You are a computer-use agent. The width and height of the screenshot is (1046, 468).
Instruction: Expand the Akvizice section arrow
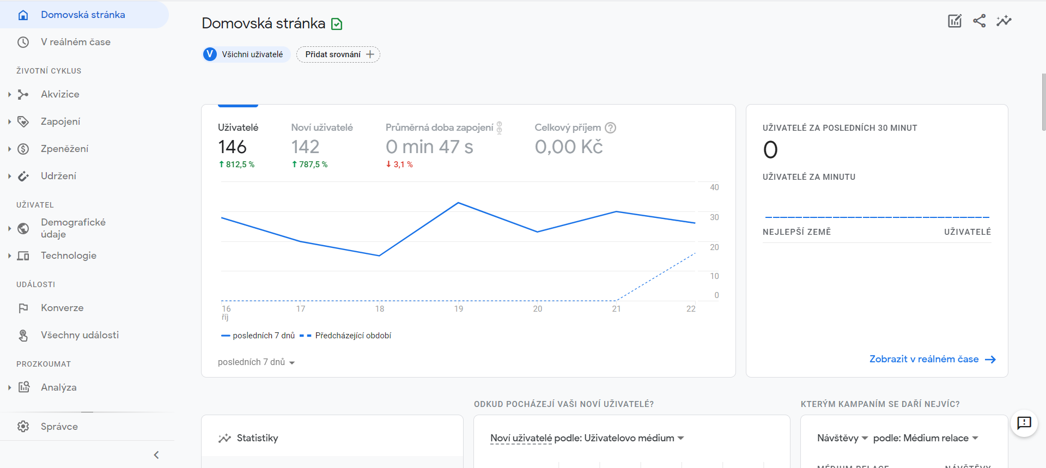[x=9, y=94]
